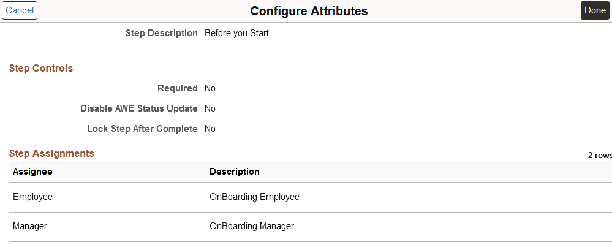This screenshot has width=612, height=250.
Task: Select the 'Before you Start' description value
Action: point(236,33)
